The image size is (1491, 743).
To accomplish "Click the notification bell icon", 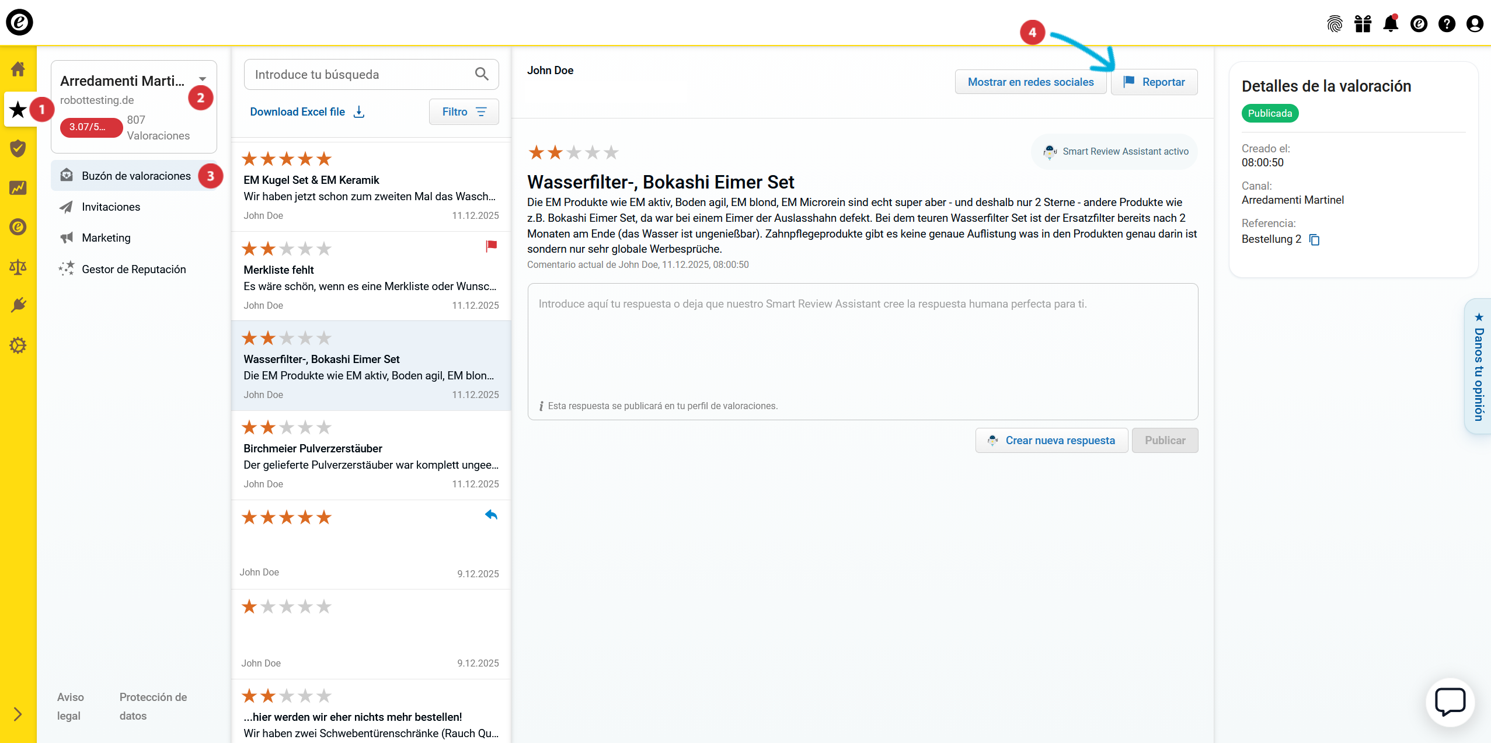I will (1391, 24).
